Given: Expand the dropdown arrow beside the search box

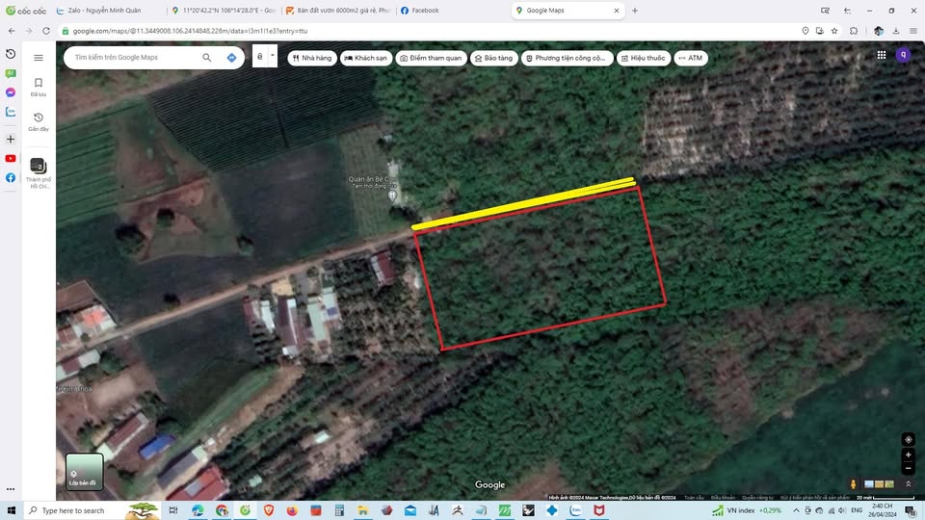Looking at the screenshot, I should pos(273,56).
